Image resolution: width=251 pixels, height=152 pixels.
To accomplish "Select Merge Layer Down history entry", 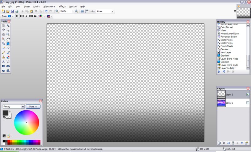I will 229,34.
